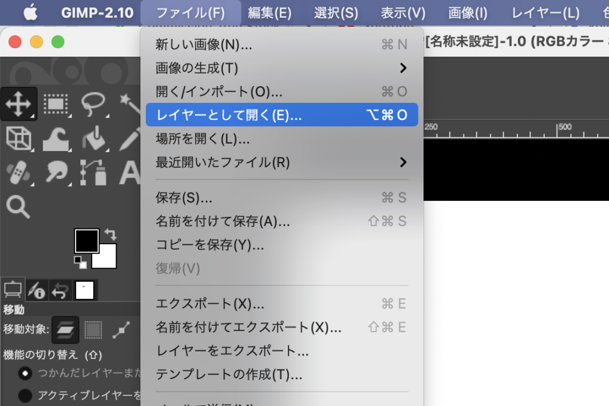
Task: Choose 名前を付けてエクスポート(X)... menu entry
Action: pyautogui.click(x=281, y=327)
